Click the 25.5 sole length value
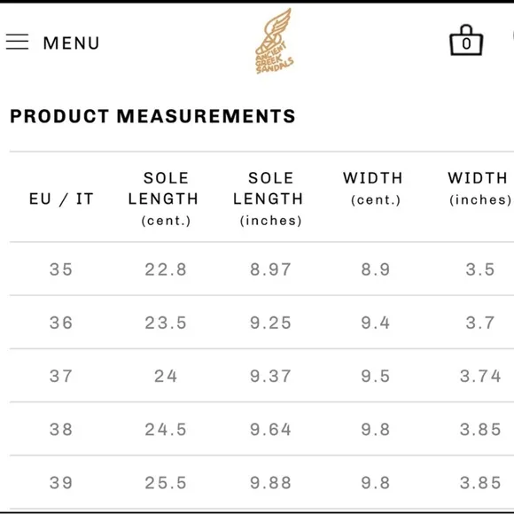Image resolution: width=514 pixels, height=514 pixels. (166, 483)
